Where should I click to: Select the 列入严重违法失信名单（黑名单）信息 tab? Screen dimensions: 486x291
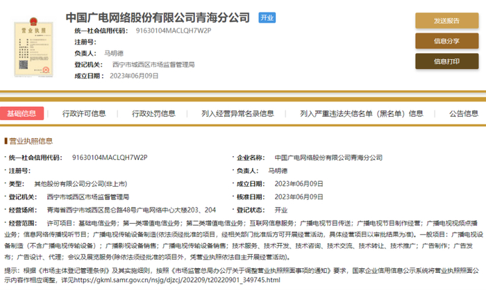pos(362,114)
